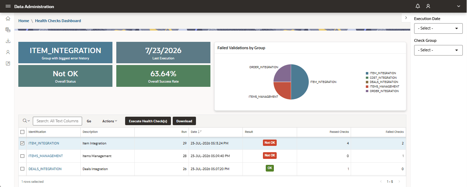The height and width of the screenshot is (187, 467).
Task: Click the 63.64% Overall Success Rate card
Action: (163, 76)
